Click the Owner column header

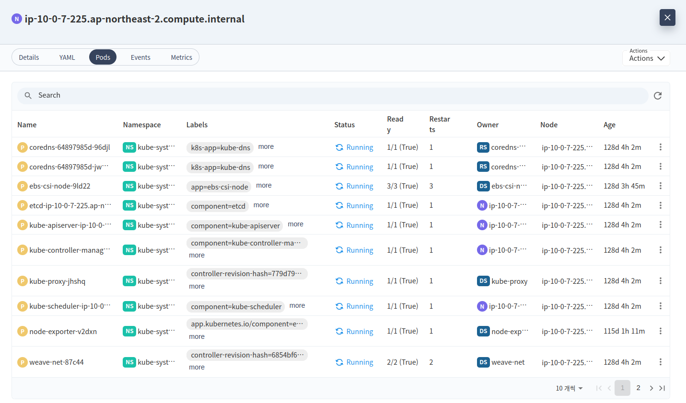point(488,125)
